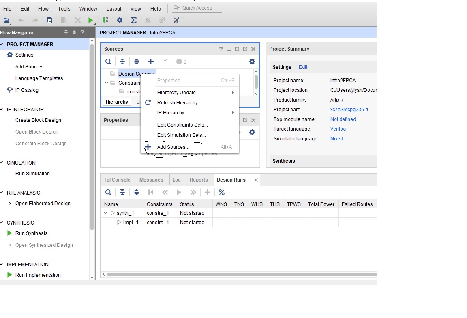Collapse the PROJECT MANAGER section

point(2,45)
